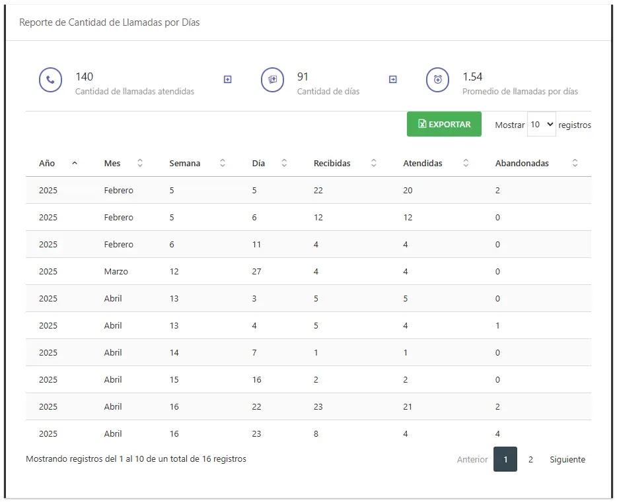
Task: Sort table by Año column arrow
Action: [75, 163]
